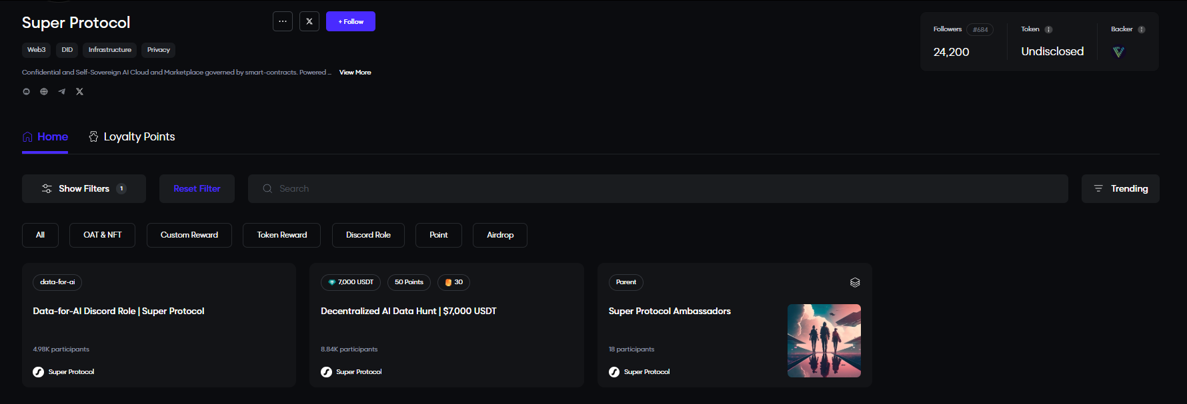Click Super Protocol avatar on Data-for-AI card
This screenshot has height=404, width=1187.
(x=39, y=372)
